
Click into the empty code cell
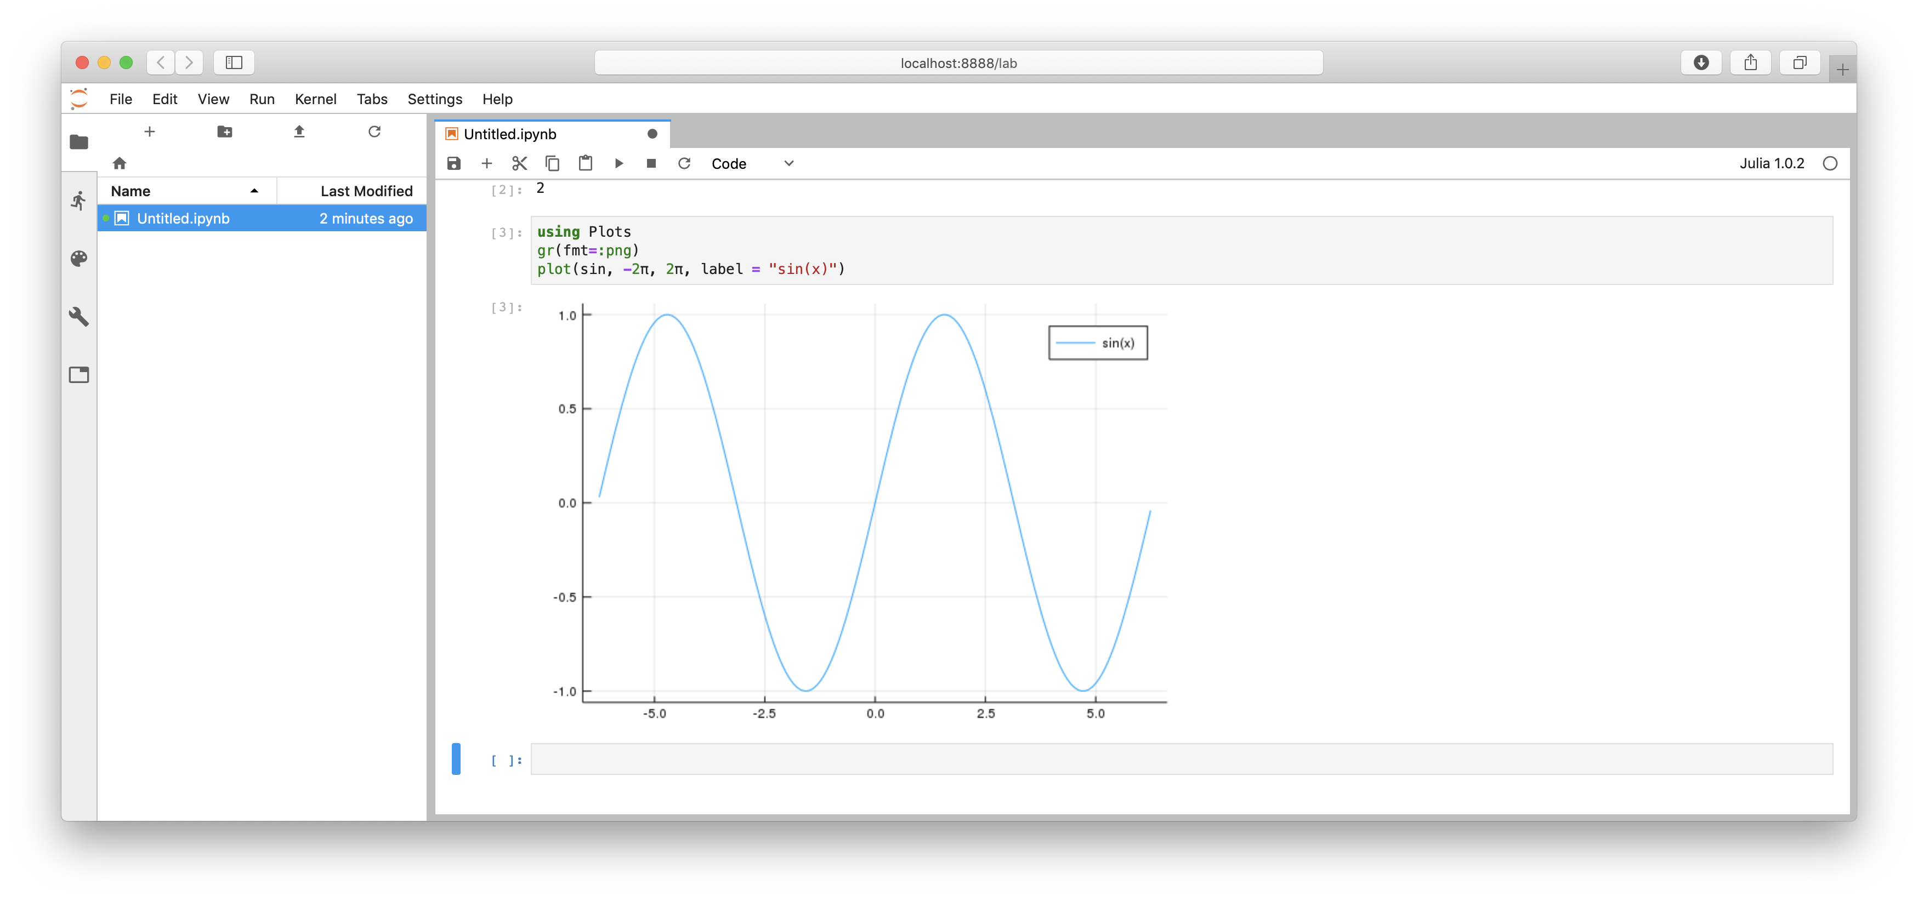(1181, 759)
